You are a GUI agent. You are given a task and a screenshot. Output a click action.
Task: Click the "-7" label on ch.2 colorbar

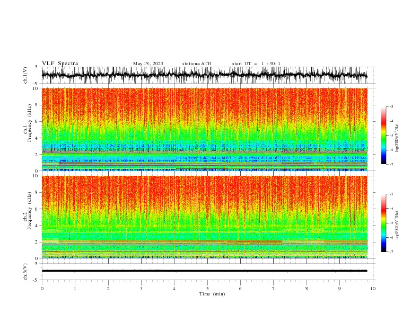[391, 252]
